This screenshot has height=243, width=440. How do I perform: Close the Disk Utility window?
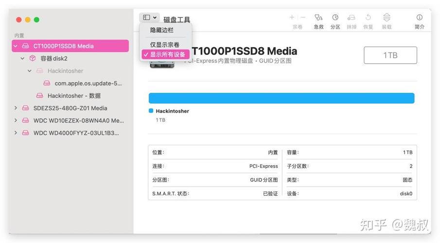(19, 19)
